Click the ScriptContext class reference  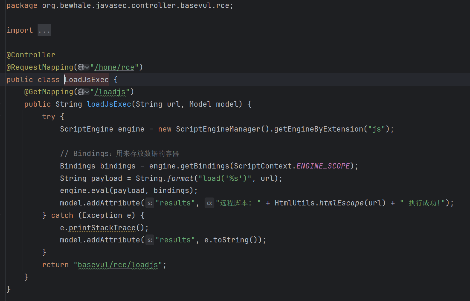[263, 166]
